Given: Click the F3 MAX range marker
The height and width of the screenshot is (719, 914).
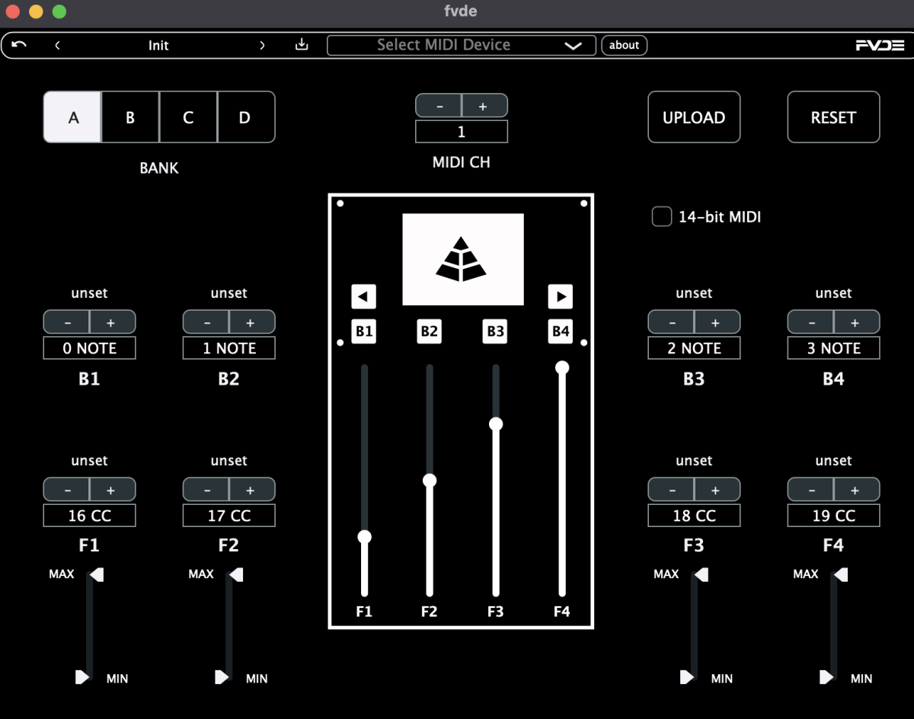Looking at the screenshot, I should pos(701,574).
